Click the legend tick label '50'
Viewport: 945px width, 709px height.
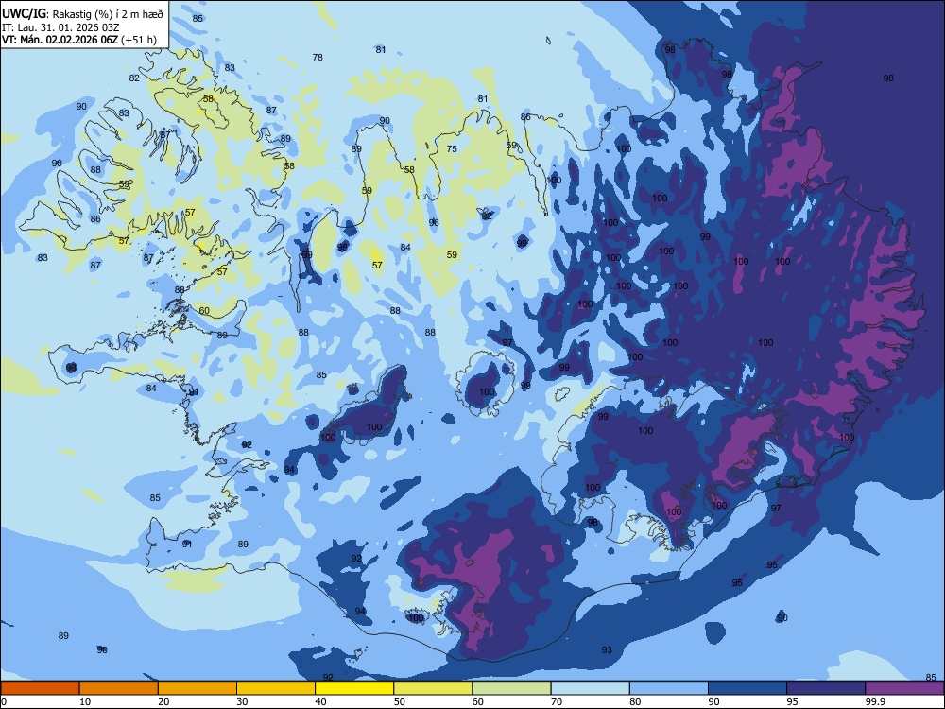[399, 701]
